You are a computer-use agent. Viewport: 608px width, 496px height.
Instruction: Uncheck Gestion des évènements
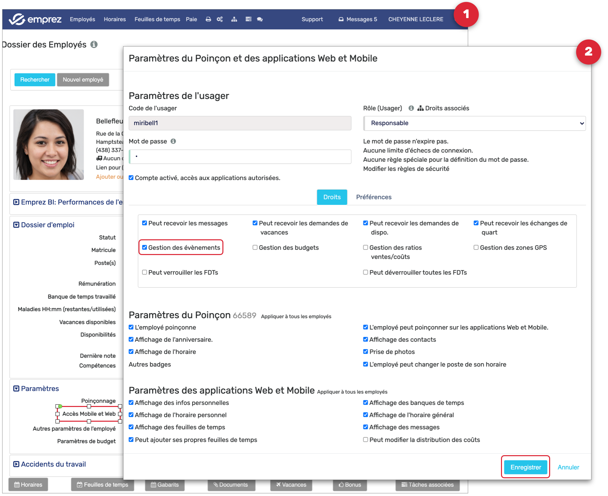tap(144, 247)
